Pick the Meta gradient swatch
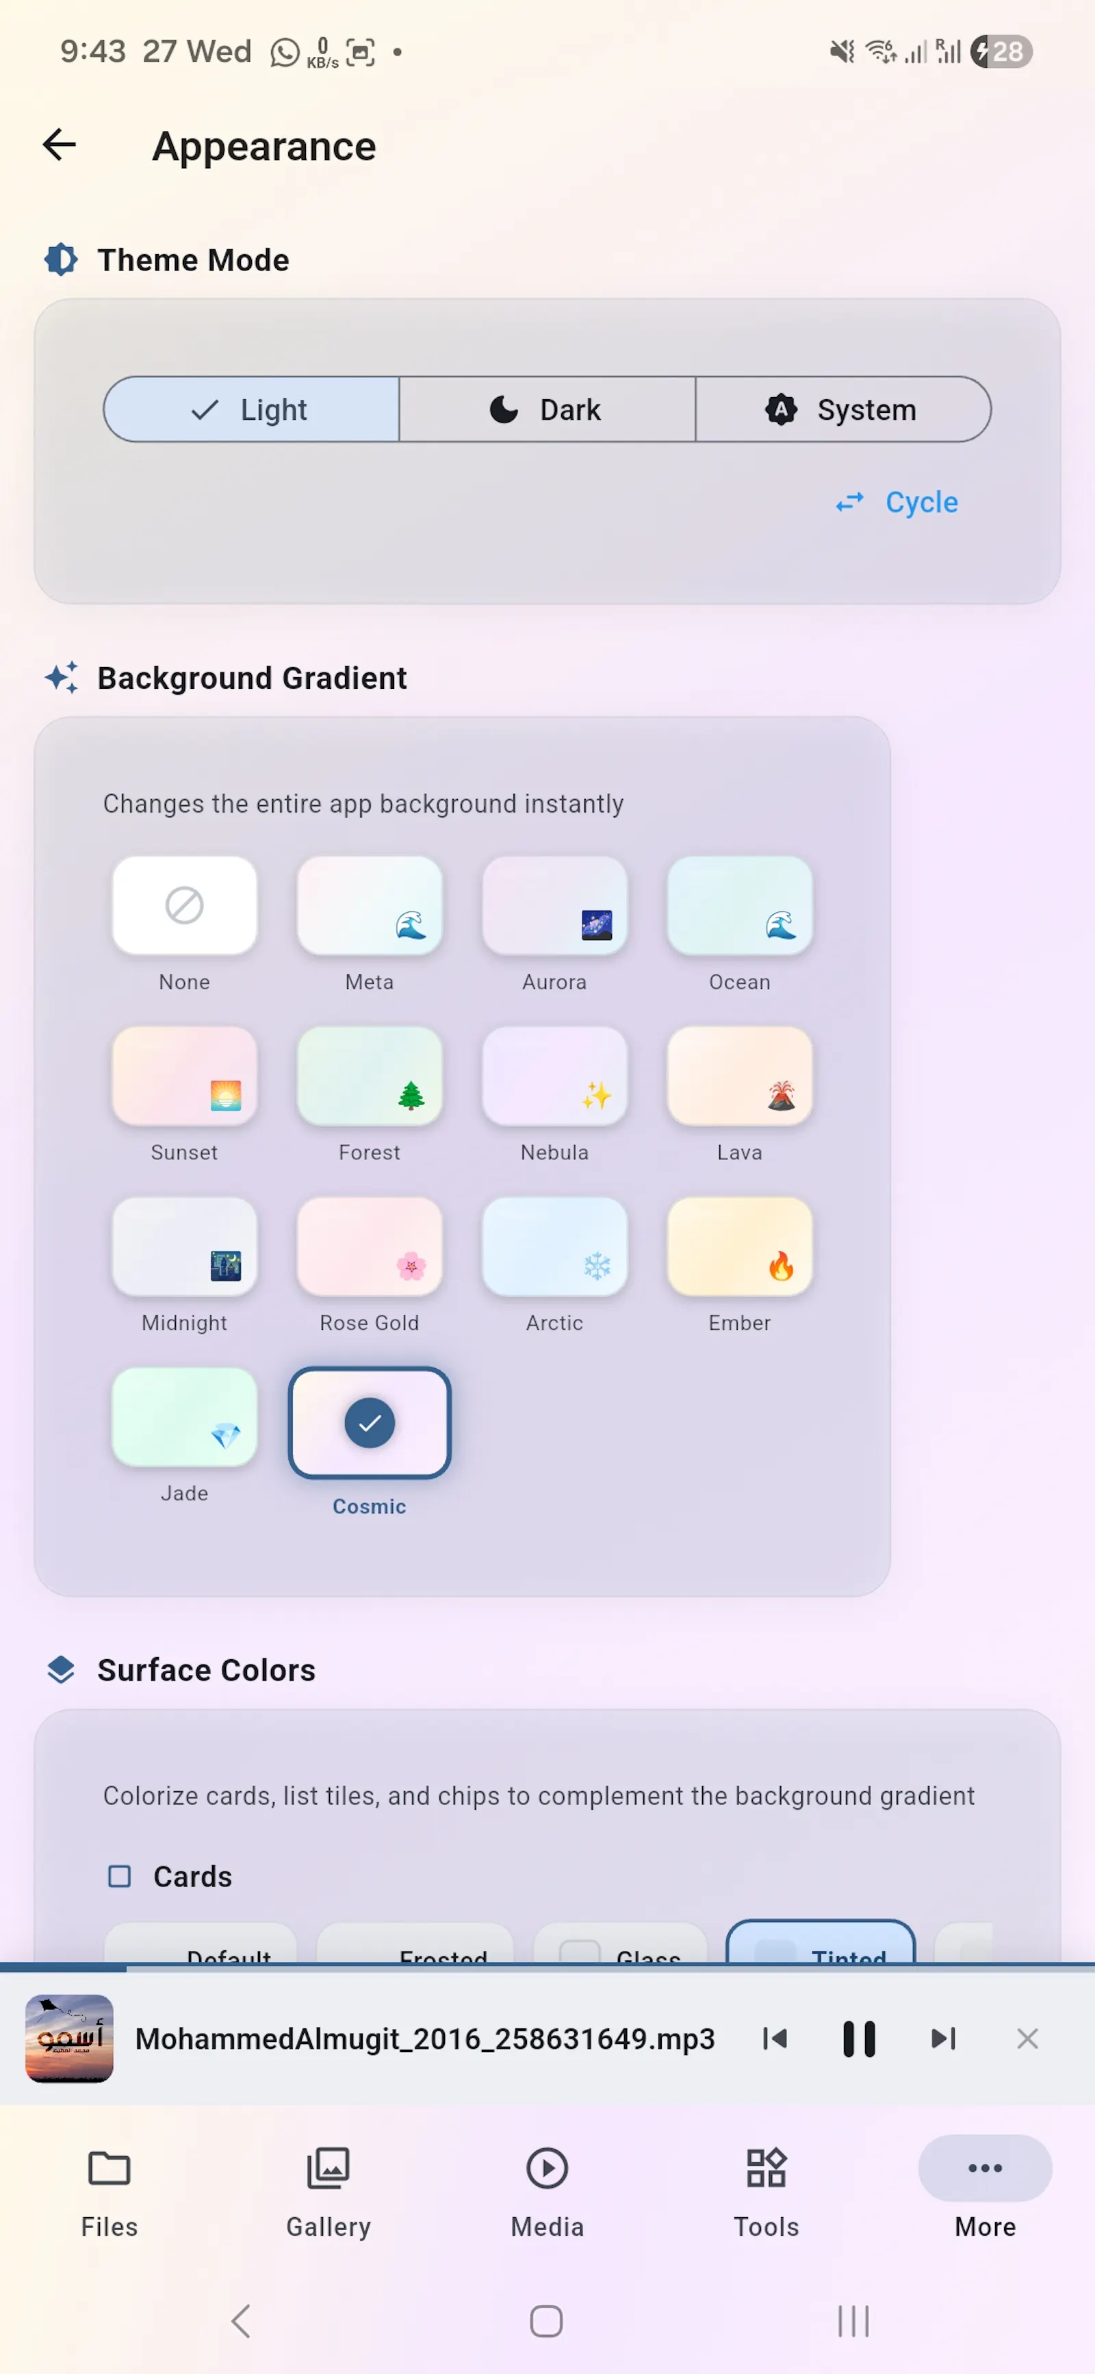The image size is (1095, 2374). [x=370, y=905]
